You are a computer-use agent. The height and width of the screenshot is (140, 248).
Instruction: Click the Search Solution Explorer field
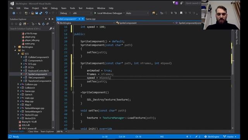coord(29,29)
